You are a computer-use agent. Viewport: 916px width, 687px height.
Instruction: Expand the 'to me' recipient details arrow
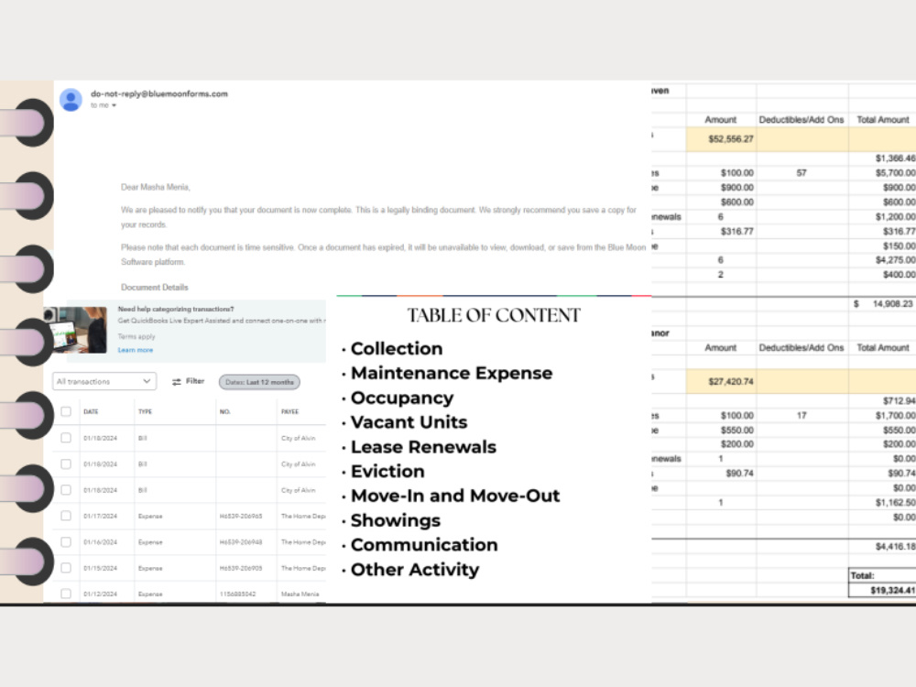[x=114, y=105]
